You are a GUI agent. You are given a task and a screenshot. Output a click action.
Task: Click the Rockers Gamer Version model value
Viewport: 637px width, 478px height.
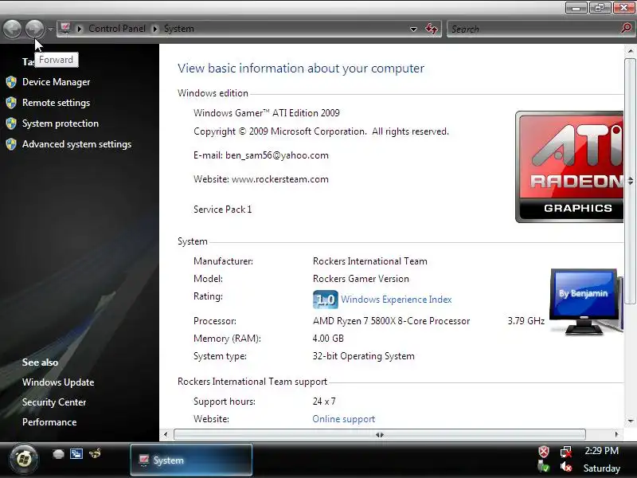coord(361,279)
